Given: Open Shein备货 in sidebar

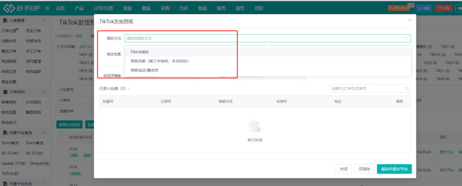Looking at the screenshot, I should pos(34,143).
